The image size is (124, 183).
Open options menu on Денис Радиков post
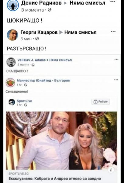tap(113, 2)
